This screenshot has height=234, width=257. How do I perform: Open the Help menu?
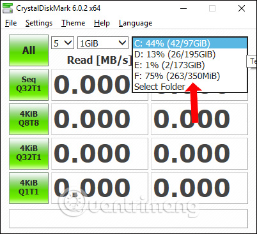102,23
